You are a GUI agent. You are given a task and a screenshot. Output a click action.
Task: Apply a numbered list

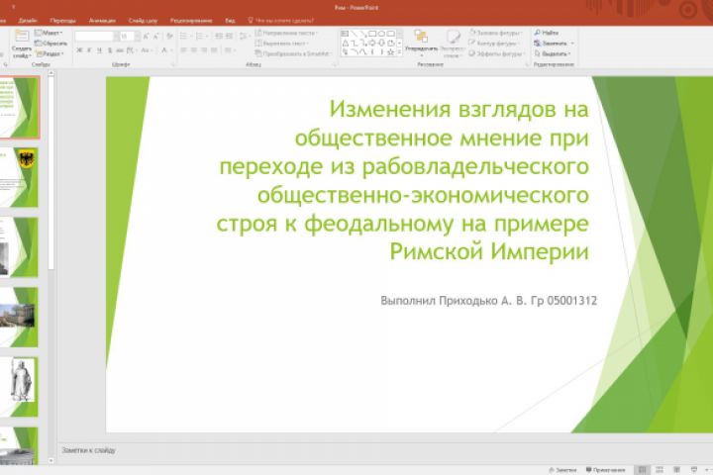pyautogui.click(x=199, y=37)
